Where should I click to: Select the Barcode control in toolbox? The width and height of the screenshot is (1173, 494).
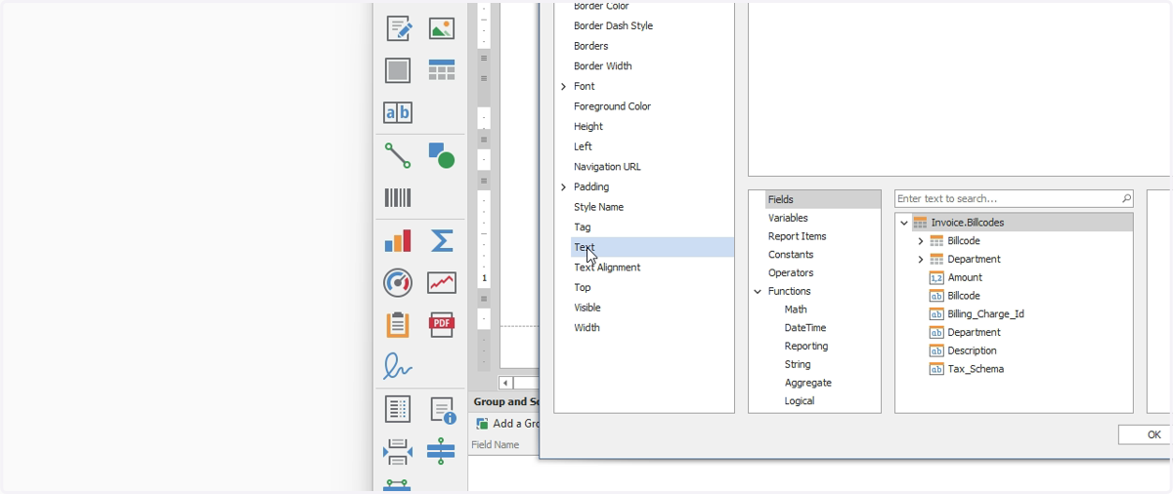point(398,198)
